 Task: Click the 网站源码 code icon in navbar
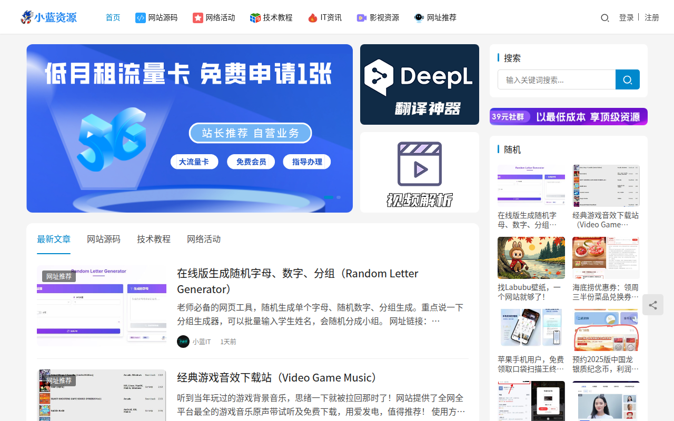coord(141,18)
